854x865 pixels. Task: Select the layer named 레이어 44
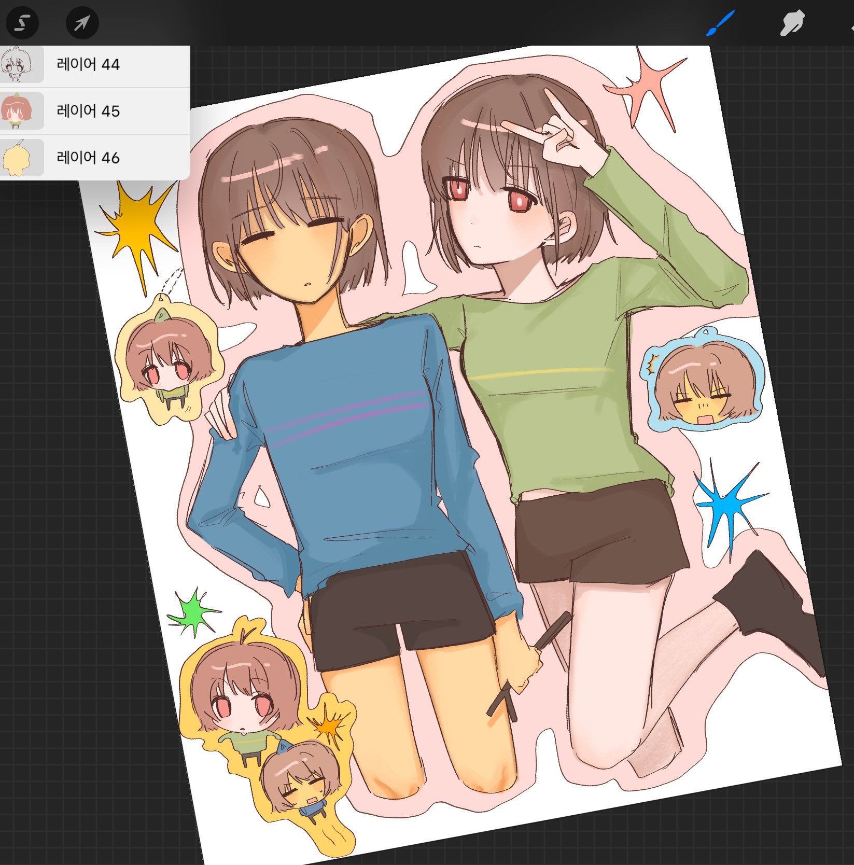point(95,64)
